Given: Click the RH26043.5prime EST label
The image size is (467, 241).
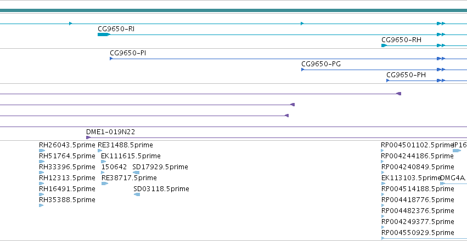Looking at the screenshot, I should click(x=67, y=145).
